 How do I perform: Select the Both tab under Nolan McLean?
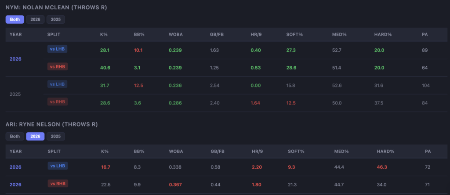point(15,19)
